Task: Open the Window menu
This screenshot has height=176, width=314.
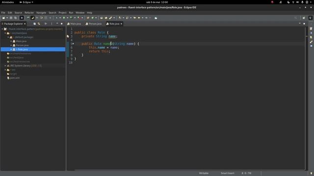Action: tap(80, 13)
